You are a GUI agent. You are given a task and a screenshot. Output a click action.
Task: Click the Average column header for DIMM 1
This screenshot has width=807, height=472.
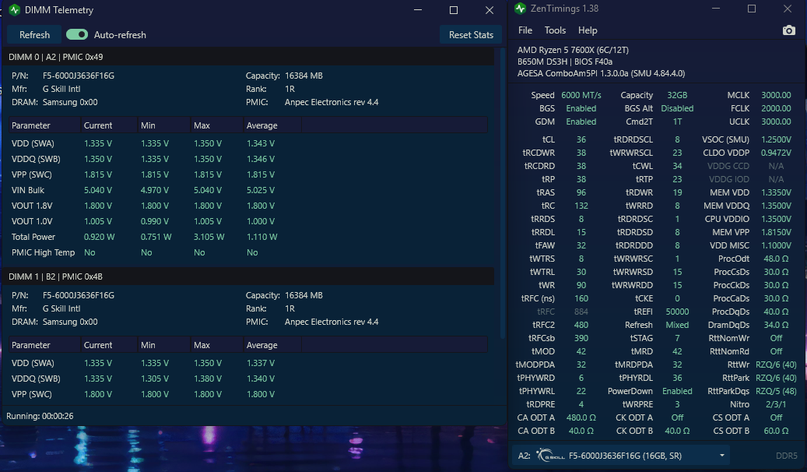tap(272, 345)
